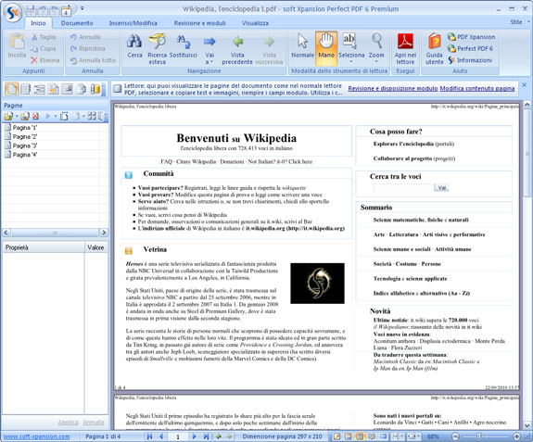The height and width of the screenshot is (442, 533).
Task: Click the Annulla link under properties
Action: point(94,423)
